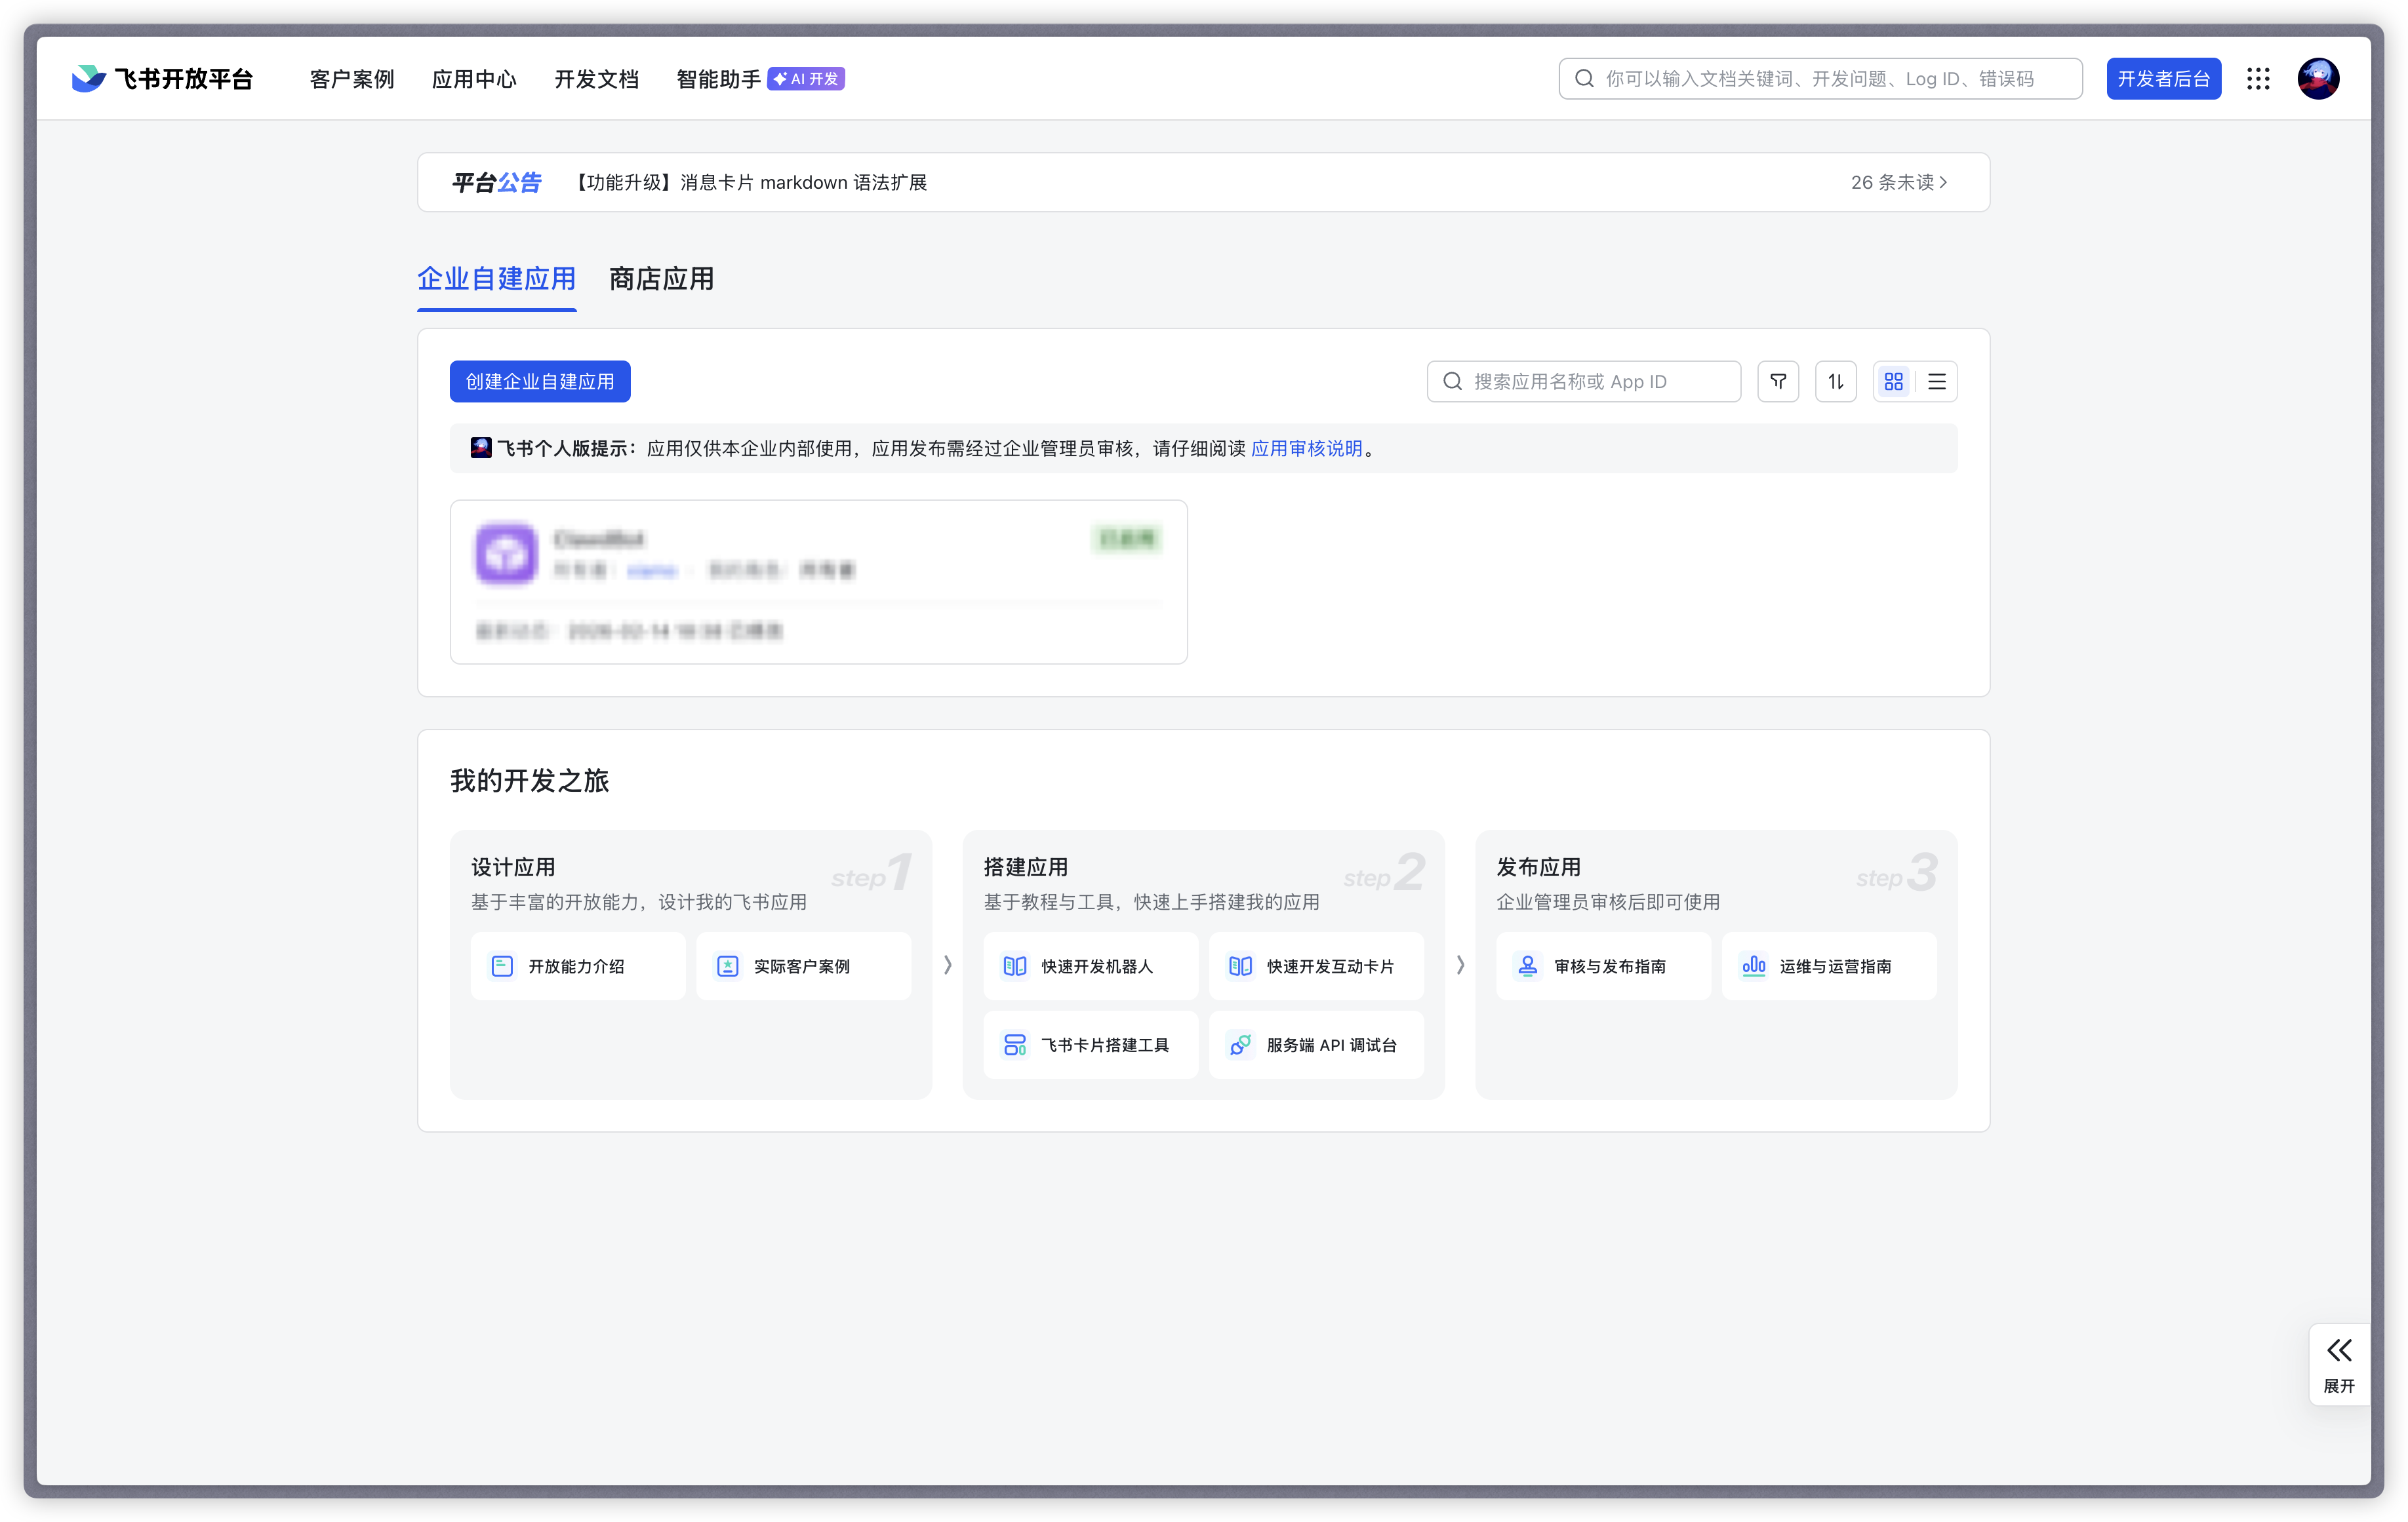Click 开发者后台 button
The image size is (2408, 1522).
(2163, 79)
